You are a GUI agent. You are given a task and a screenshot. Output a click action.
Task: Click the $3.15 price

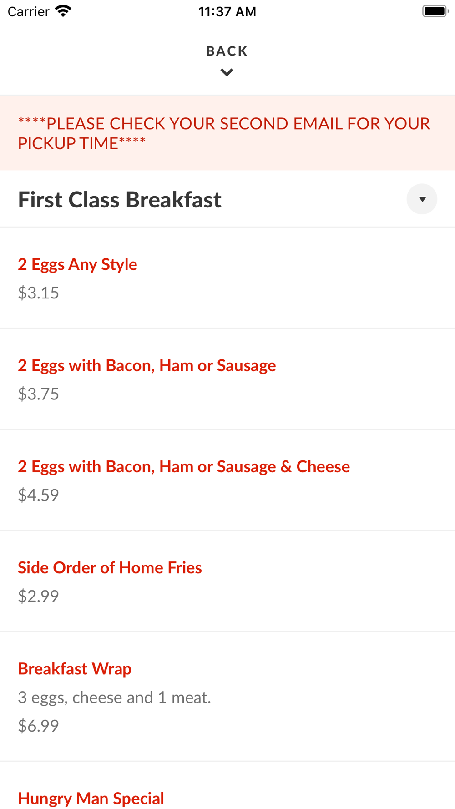click(39, 293)
